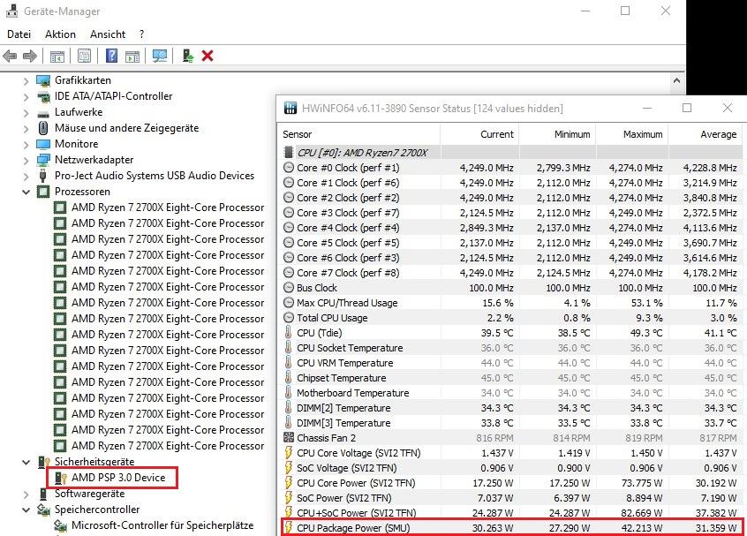The height and width of the screenshot is (536, 747).
Task: Click the Speichercontroller category icon
Action: (43, 510)
